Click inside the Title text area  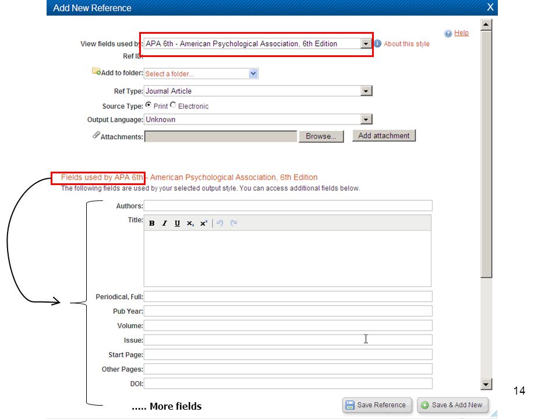pyautogui.click(x=288, y=258)
